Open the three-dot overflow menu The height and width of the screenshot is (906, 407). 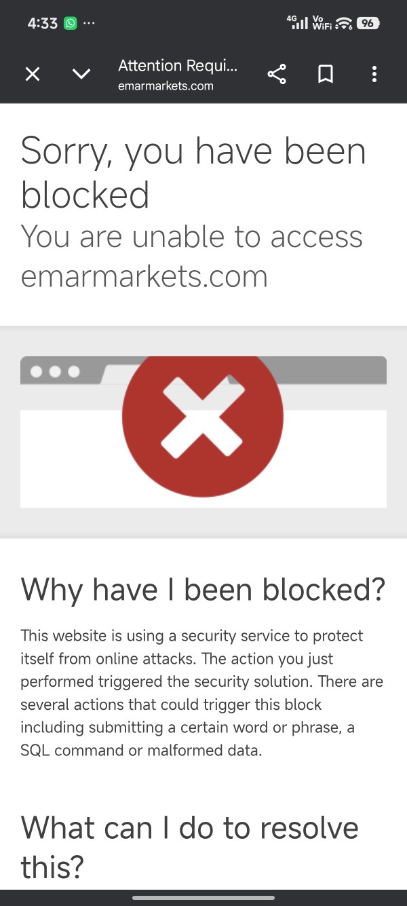click(374, 74)
